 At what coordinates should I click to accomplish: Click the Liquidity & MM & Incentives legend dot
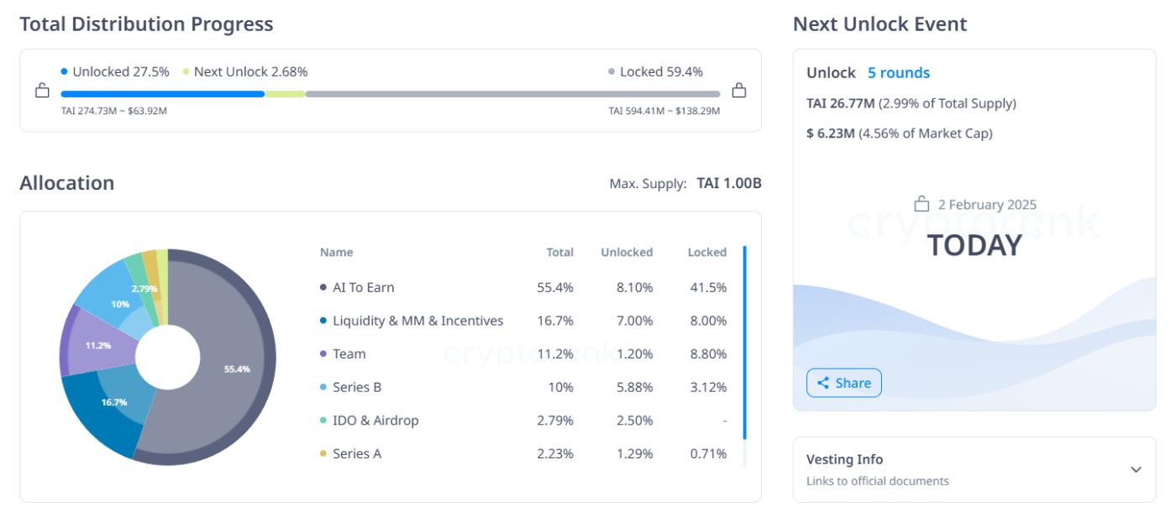[322, 319]
